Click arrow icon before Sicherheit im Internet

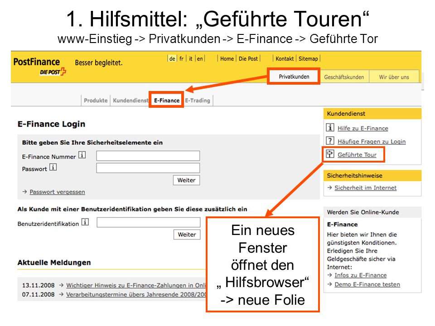[x=329, y=187]
